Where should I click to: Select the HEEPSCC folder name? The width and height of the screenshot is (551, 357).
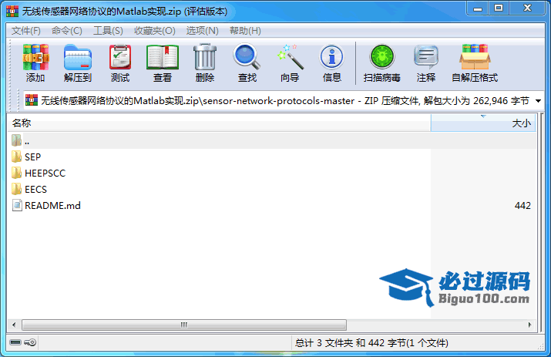pos(45,173)
